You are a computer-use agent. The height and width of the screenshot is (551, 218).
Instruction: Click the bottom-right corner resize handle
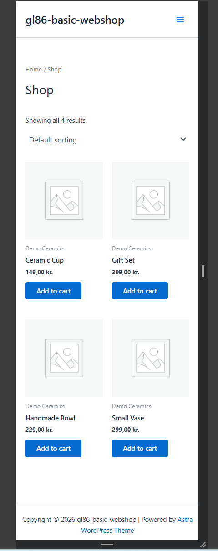pos(203,544)
